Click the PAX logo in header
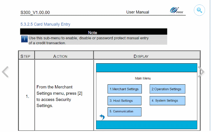The width and height of the screenshot is (211, 132). (x=177, y=10)
